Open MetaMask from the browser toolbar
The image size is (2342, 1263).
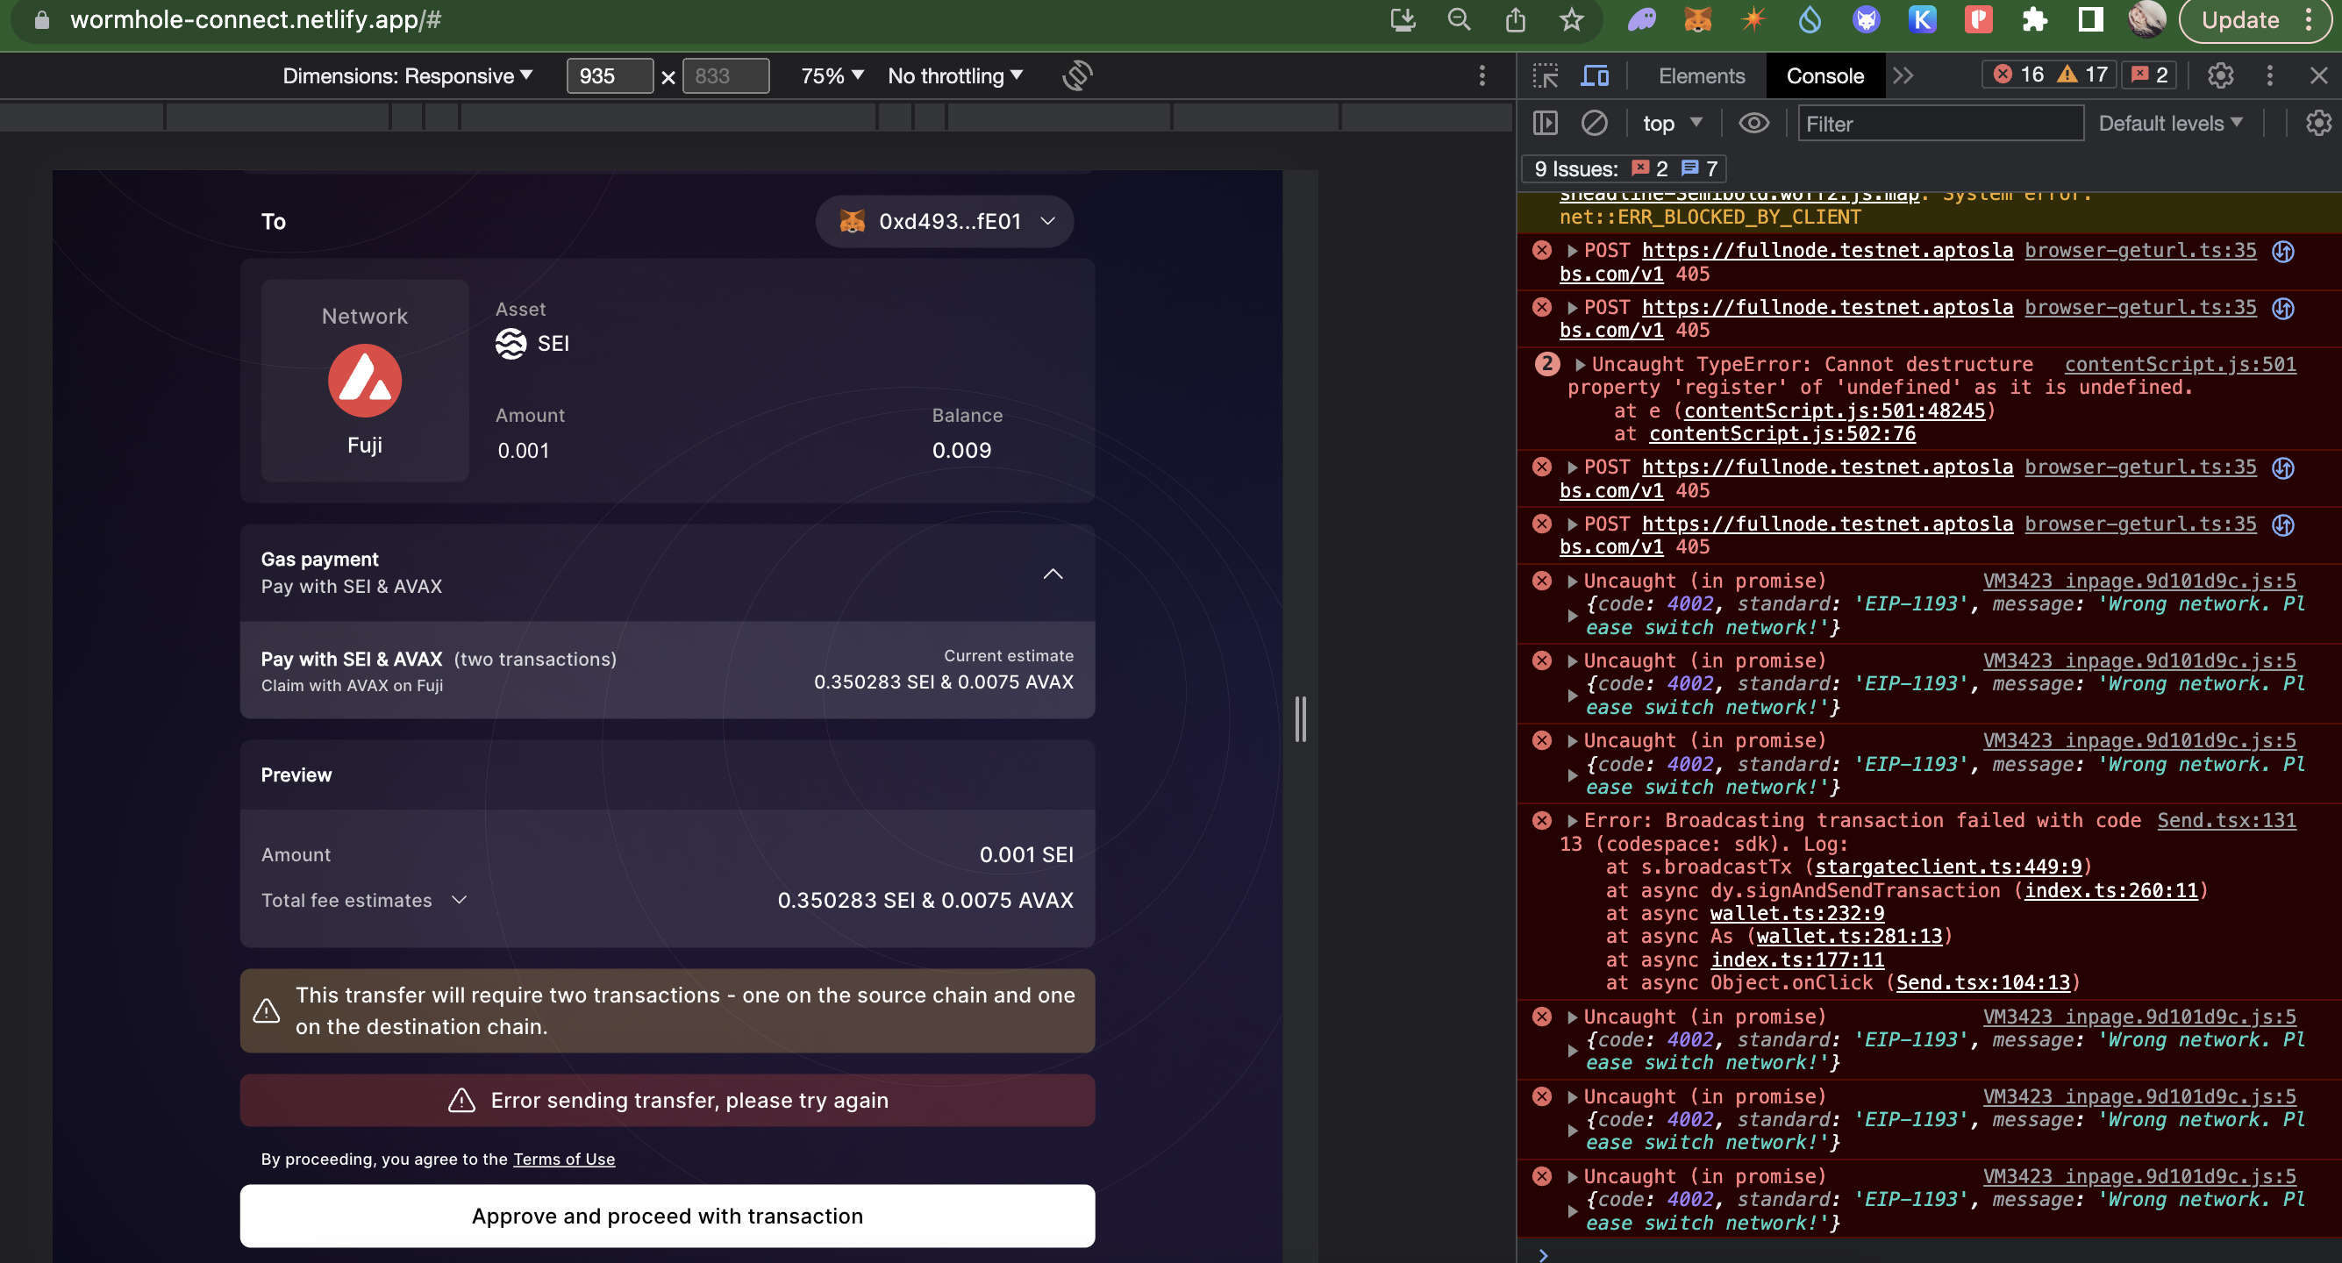click(x=1698, y=19)
